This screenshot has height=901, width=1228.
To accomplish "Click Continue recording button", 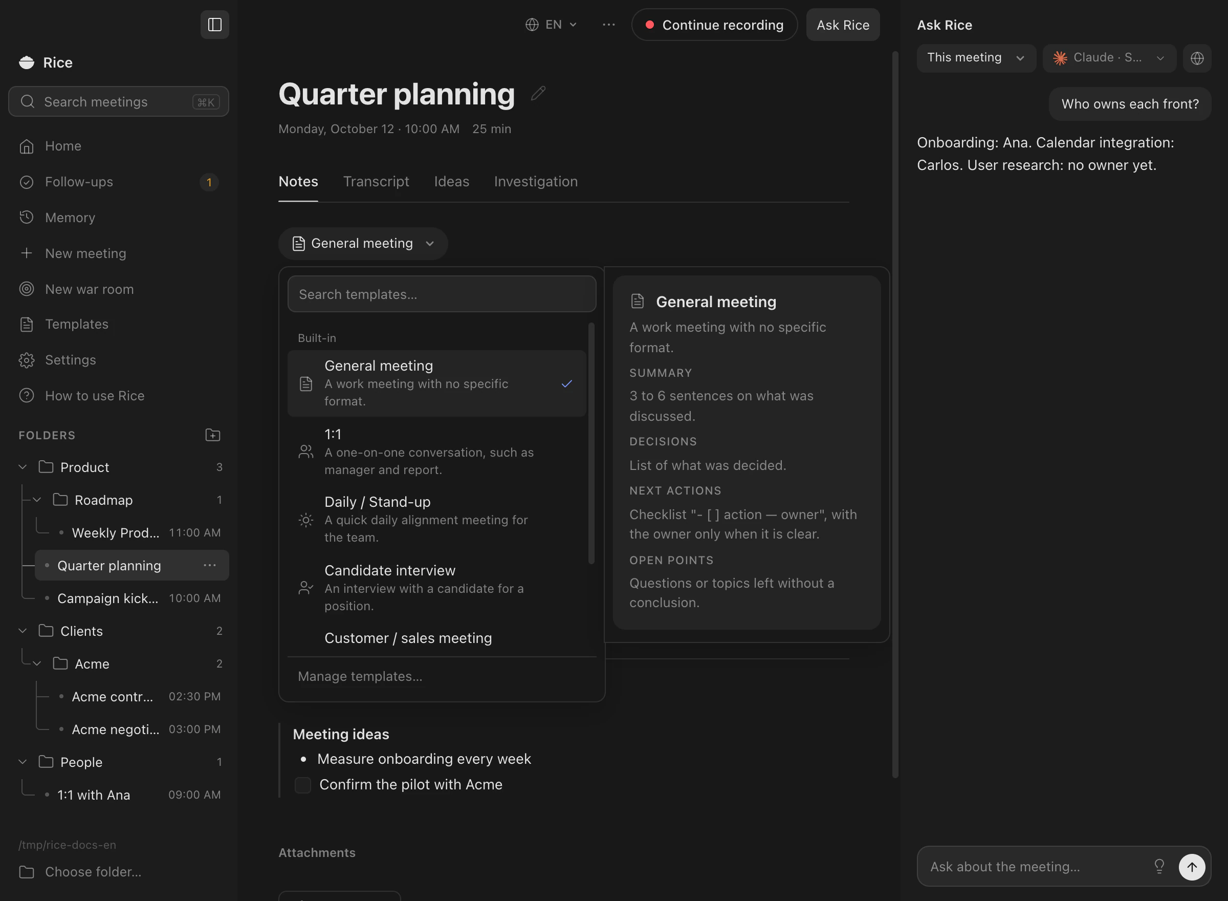I will [x=715, y=25].
